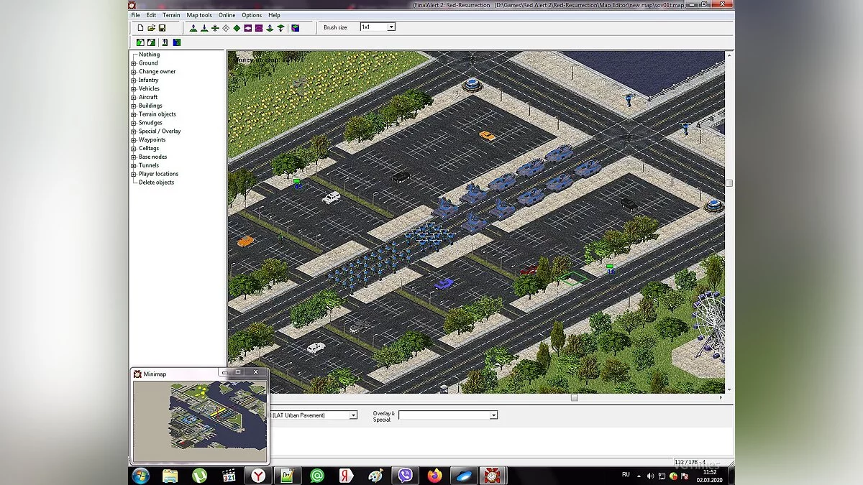The width and height of the screenshot is (863, 485).
Task: Open Firefox from the taskbar
Action: click(x=434, y=476)
